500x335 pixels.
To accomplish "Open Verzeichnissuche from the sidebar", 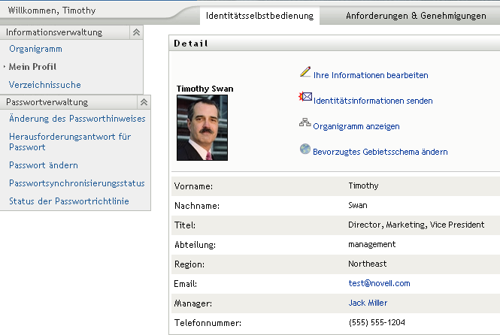I will [x=44, y=85].
